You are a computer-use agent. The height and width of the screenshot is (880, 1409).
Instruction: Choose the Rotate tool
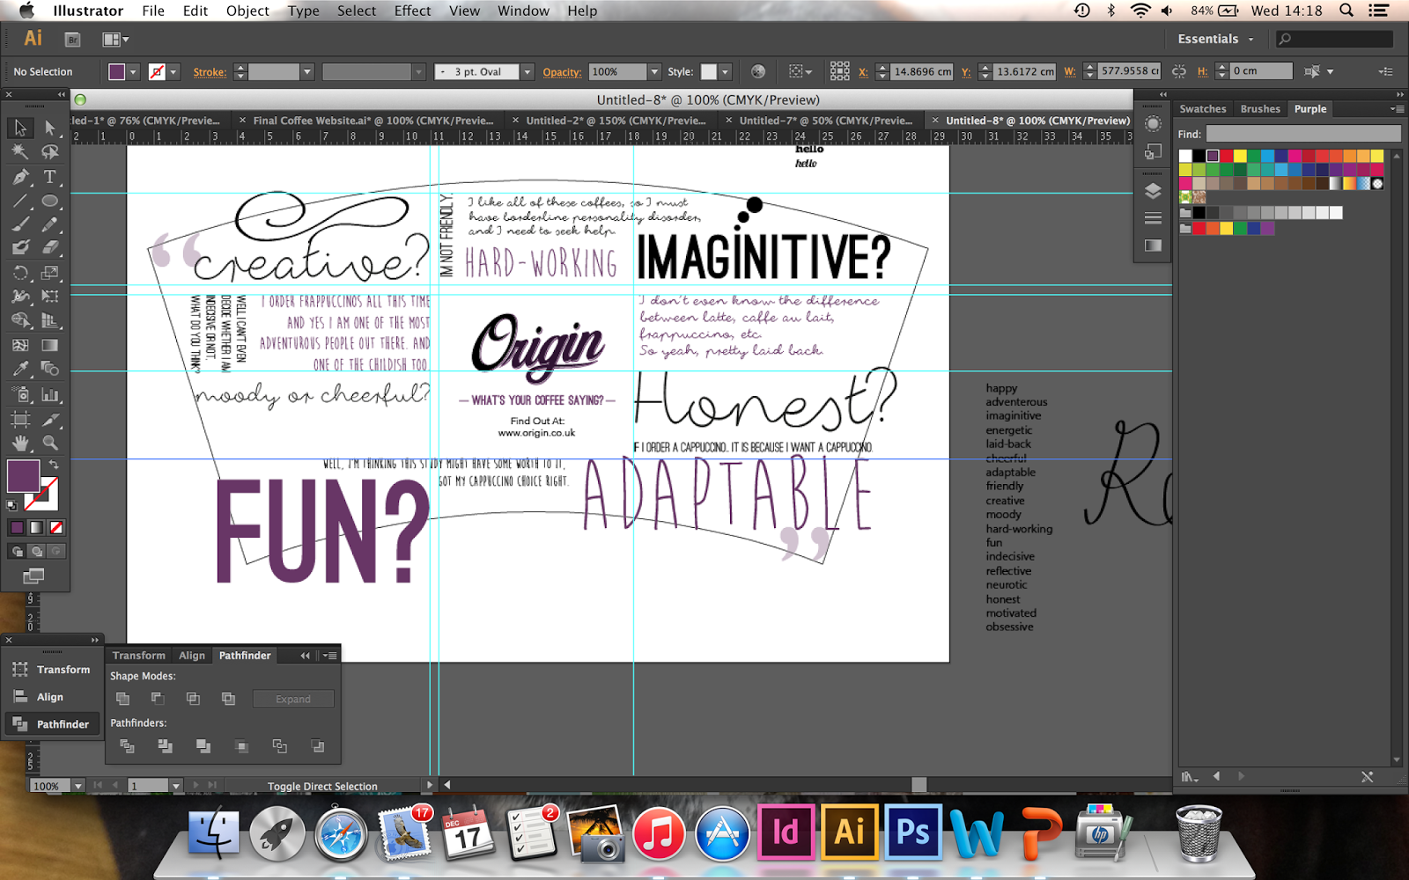pyautogui.click(x=20, y=273)
